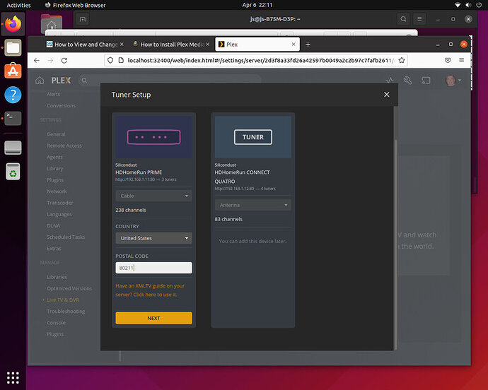Open Languages settings in sidebar
Image resolution: width=488 pixels, height=390 pixels.
tap(59, 214)
